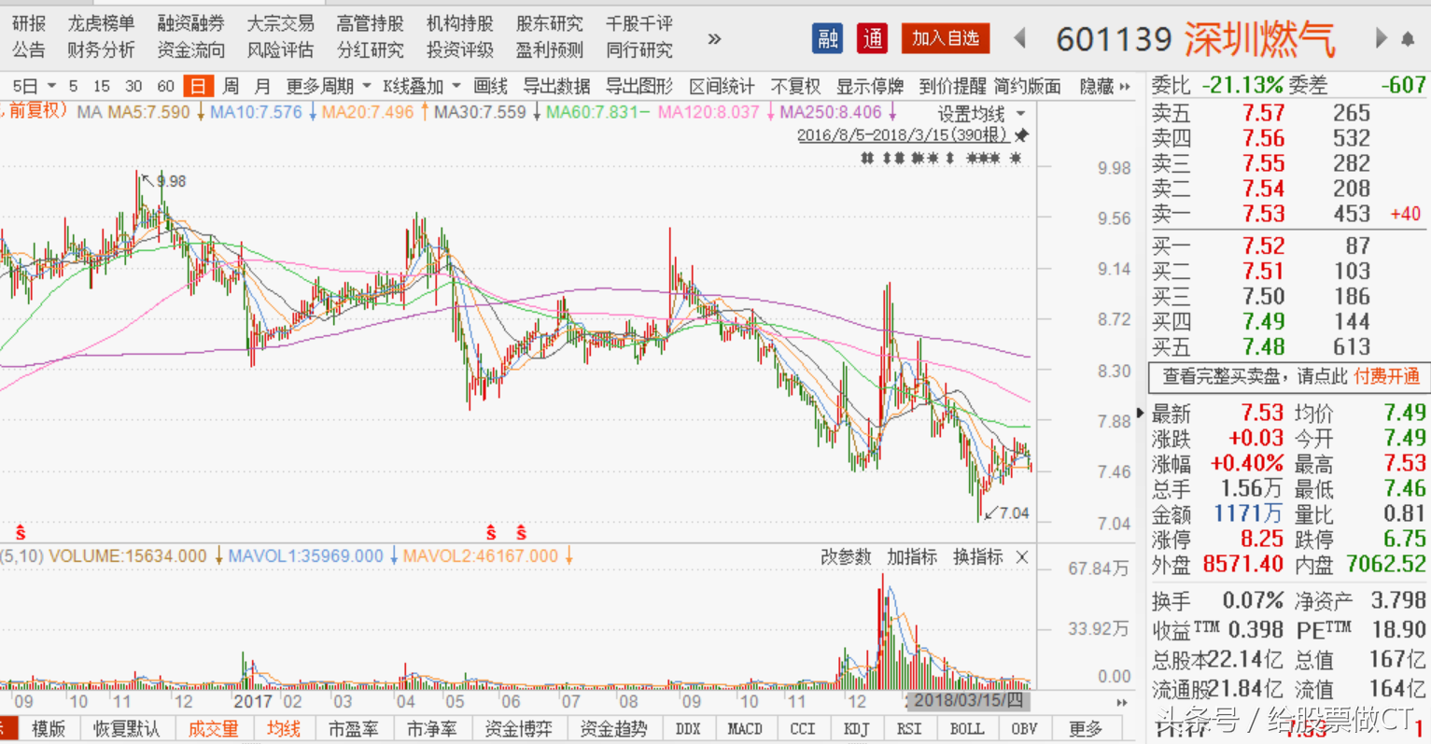Click the pin icon beside date range
The height and width of the screenshot is (744, 1431).
point(1022,135)
